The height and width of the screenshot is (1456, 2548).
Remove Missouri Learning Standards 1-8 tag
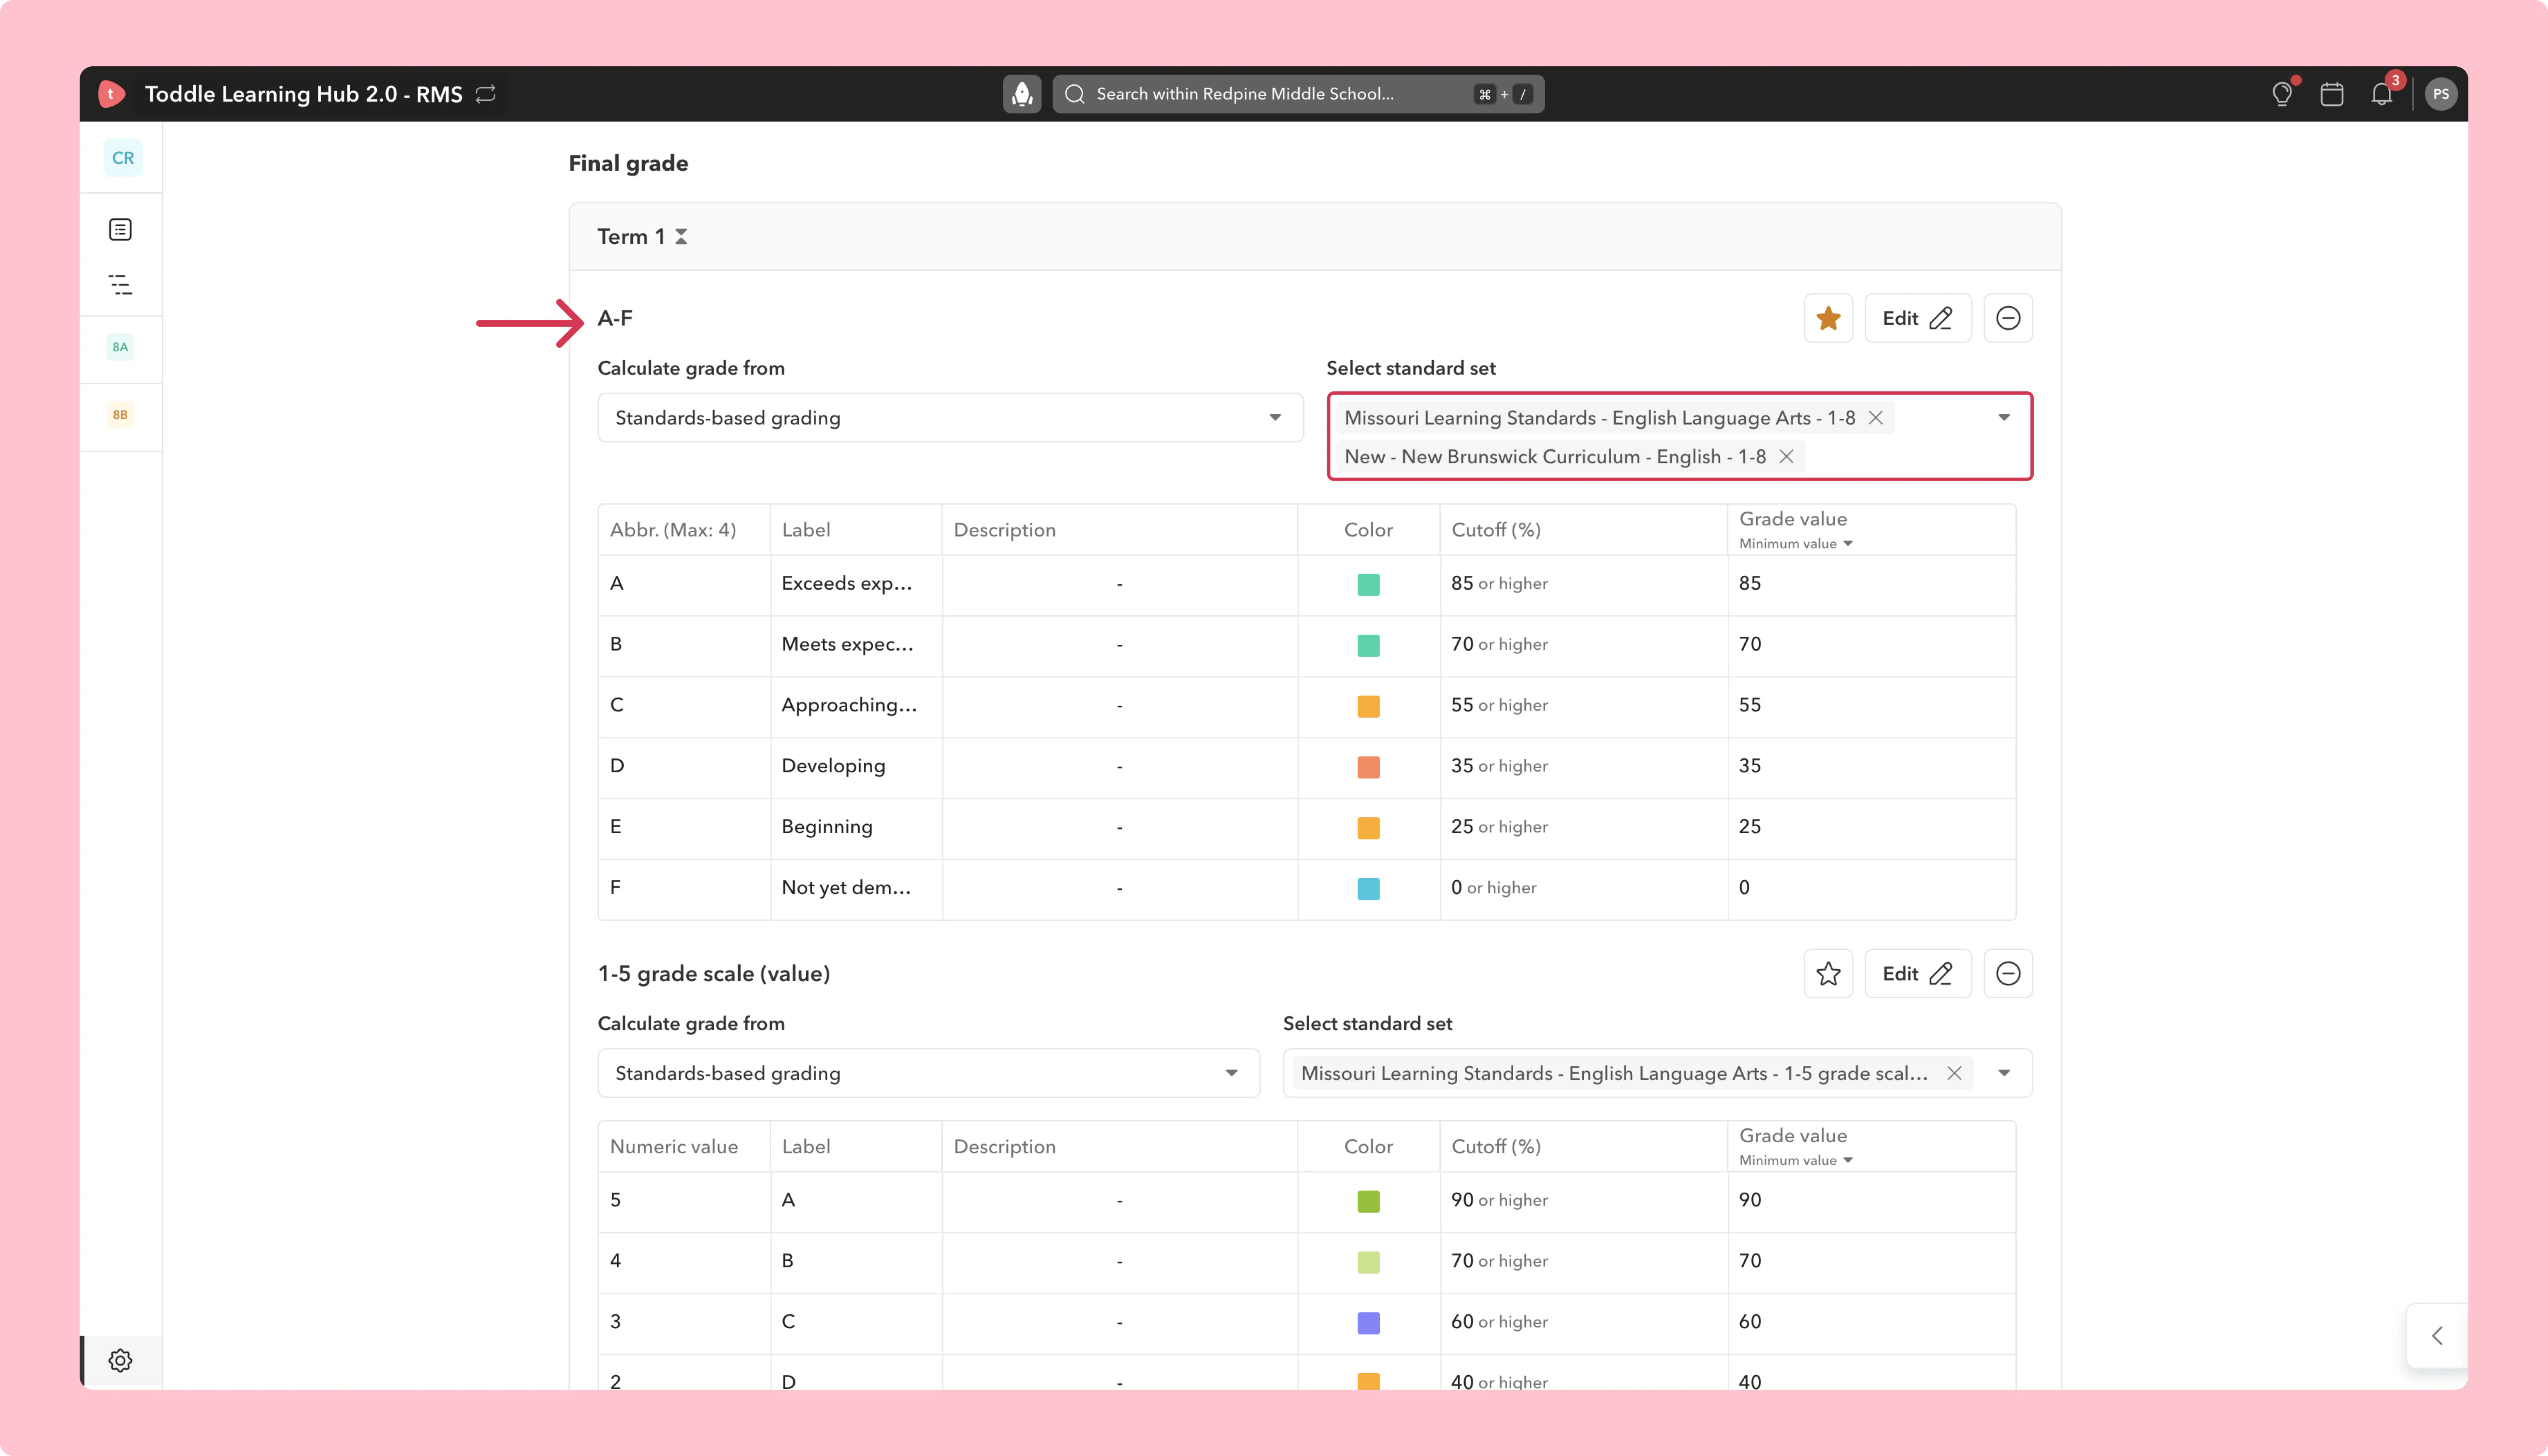[x=1876, y=418]
